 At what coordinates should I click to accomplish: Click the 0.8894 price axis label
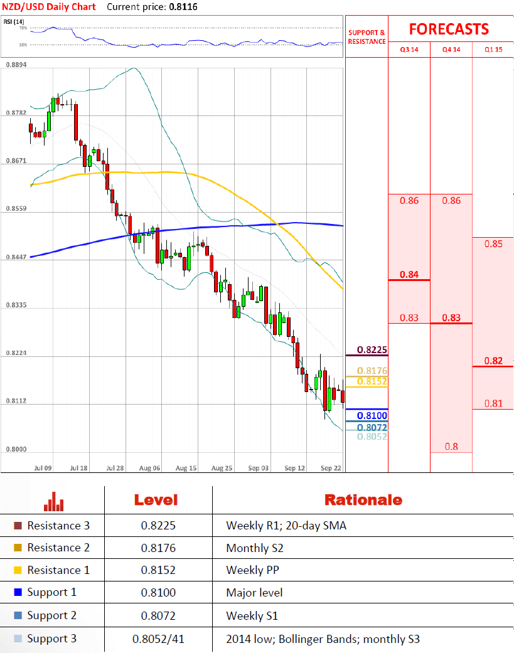(x=16, y=65)
